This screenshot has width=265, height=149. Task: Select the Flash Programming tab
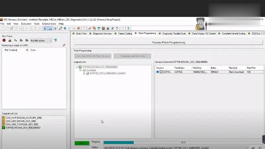pos(145,33)
